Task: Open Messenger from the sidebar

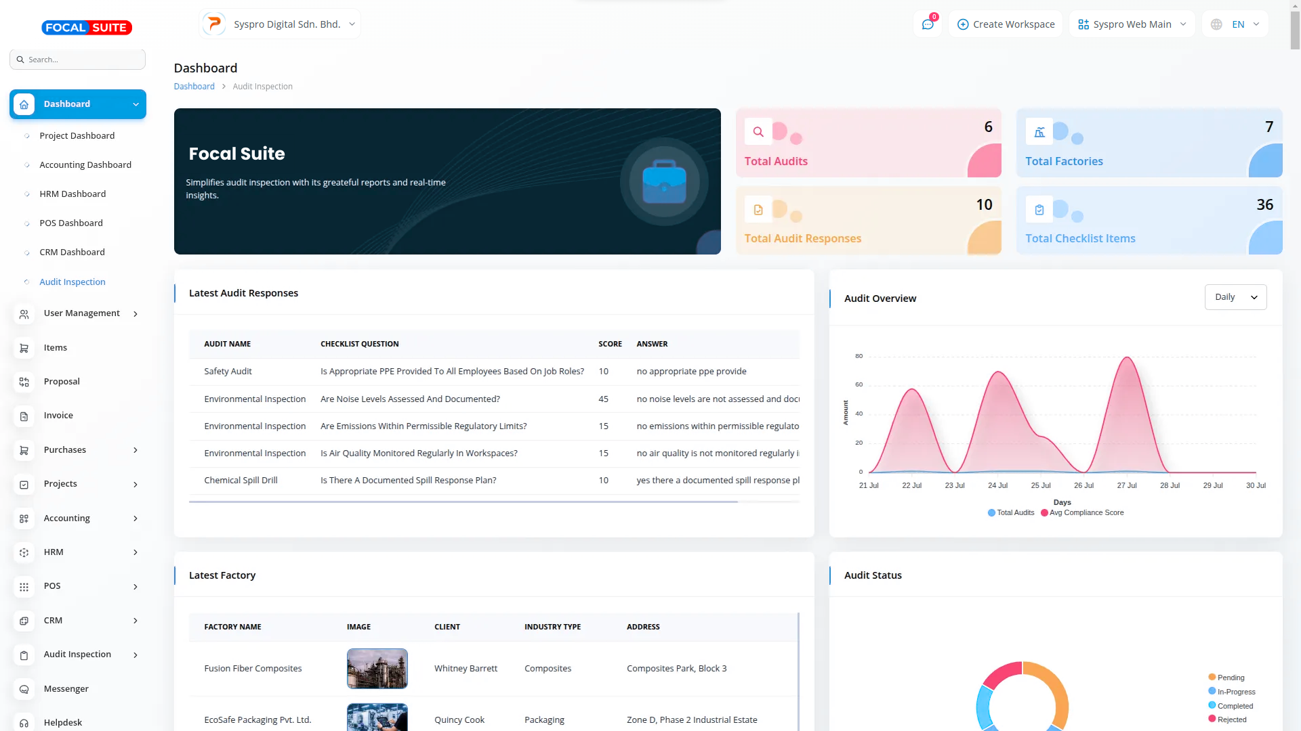Action: (x=66, y=688)
